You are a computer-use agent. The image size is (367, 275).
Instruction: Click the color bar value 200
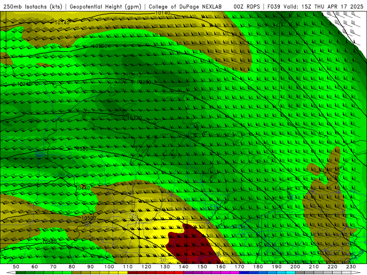coord(295,267)
